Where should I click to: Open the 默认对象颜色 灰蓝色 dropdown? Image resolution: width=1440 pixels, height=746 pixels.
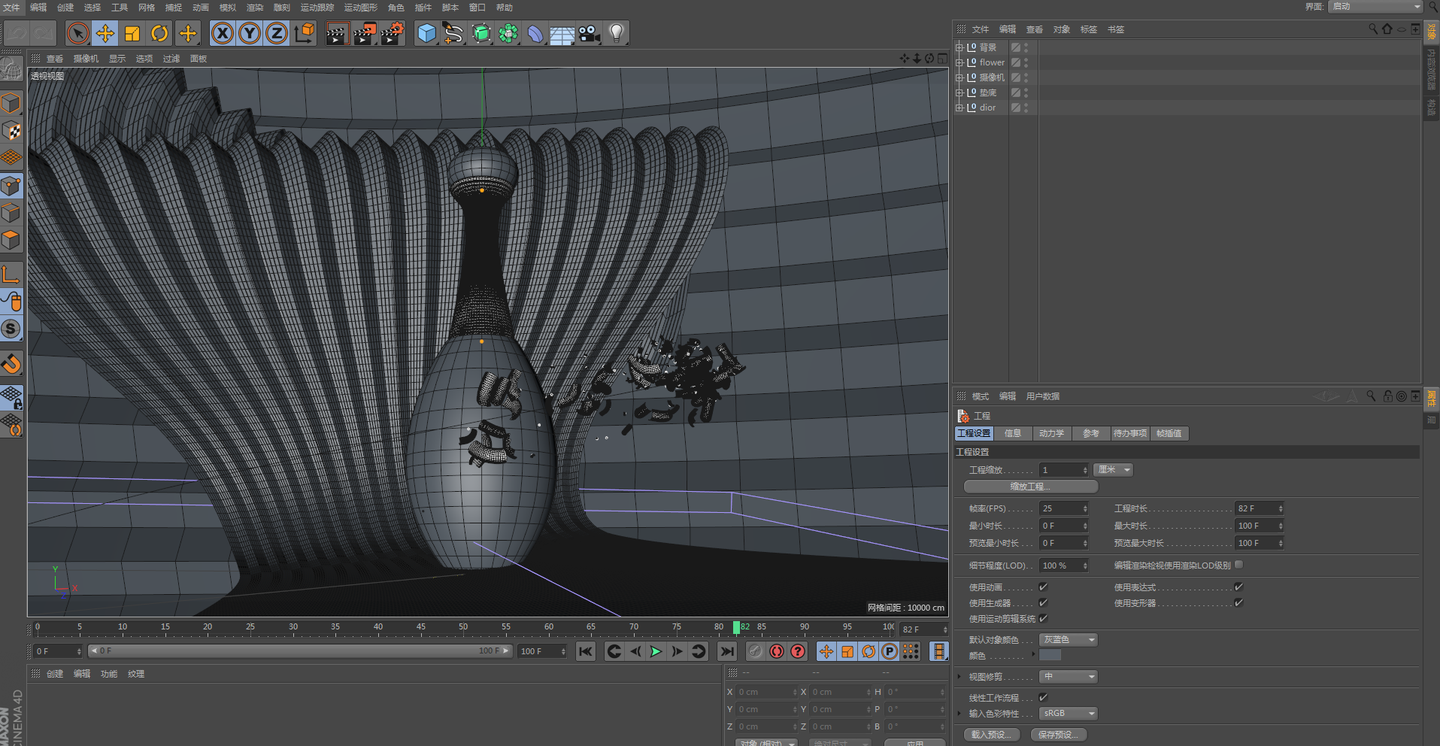(1067, 639)
